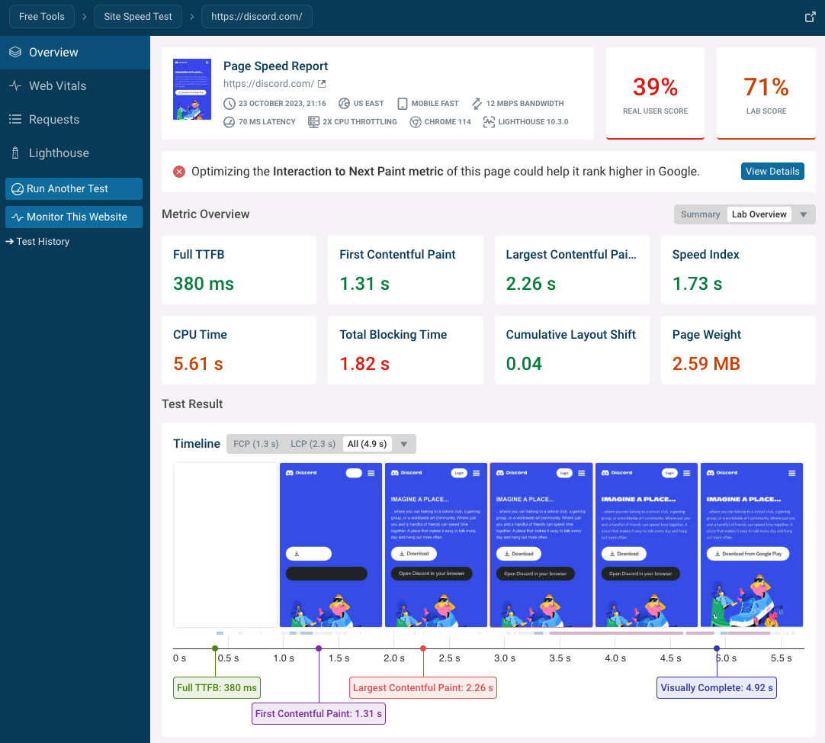This screenshot has height=743, width=825.
Task: Click the Lighthouse version icon
Action: pos(490,122)
